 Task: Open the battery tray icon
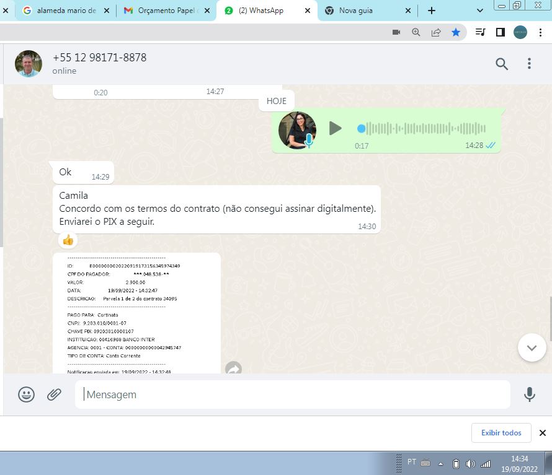pos(456,464)
